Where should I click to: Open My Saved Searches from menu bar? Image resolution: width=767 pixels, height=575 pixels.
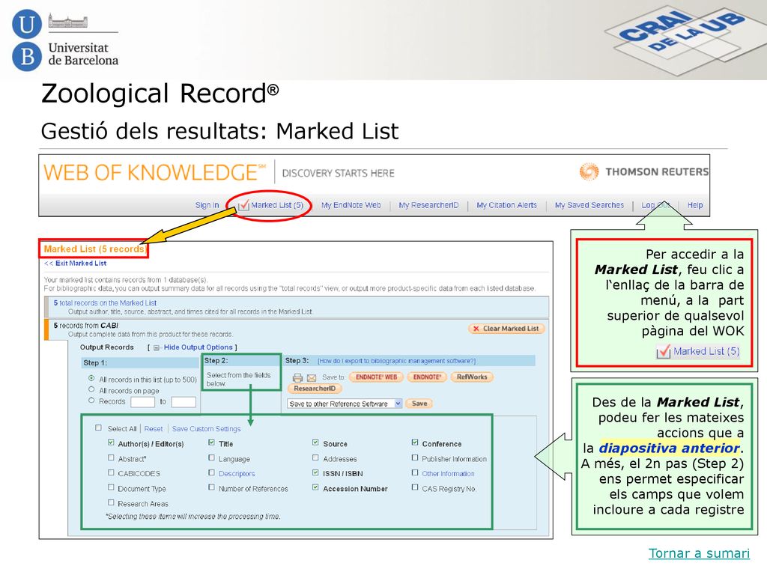click(589, 205)
